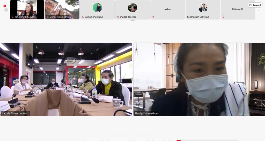This screenshot has height=141, width=265.
Task: Click the Nattida Thuenrun (Host) name label
Action: [15, 113]
